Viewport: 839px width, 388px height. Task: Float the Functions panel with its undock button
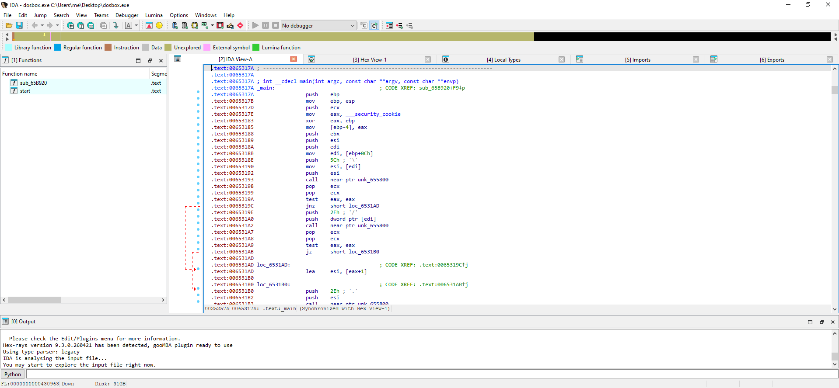150,60
